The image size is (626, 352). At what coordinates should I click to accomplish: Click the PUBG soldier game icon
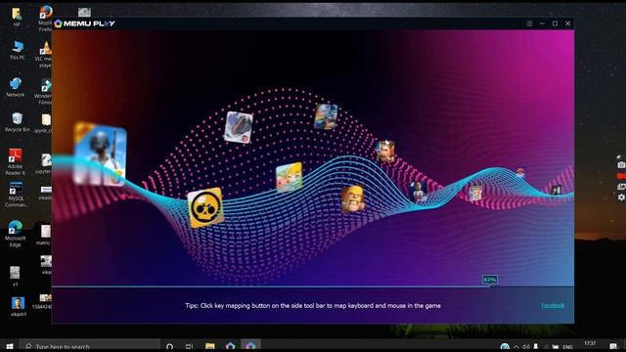(100, 154)
